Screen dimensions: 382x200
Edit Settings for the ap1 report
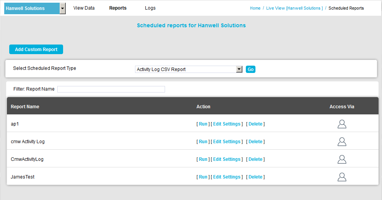click(x=227, y=124)
